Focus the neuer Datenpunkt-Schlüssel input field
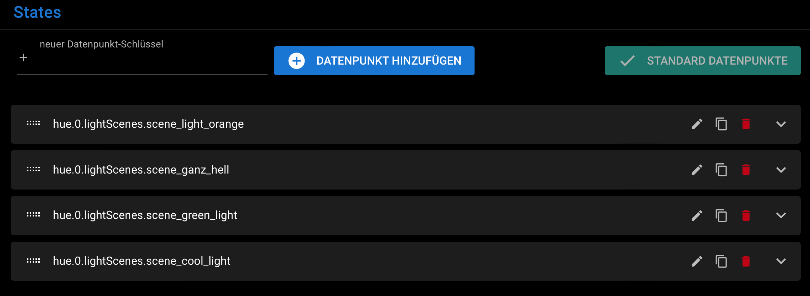The height and width of the screenshot is (296, 810). (x=149, y=61)
